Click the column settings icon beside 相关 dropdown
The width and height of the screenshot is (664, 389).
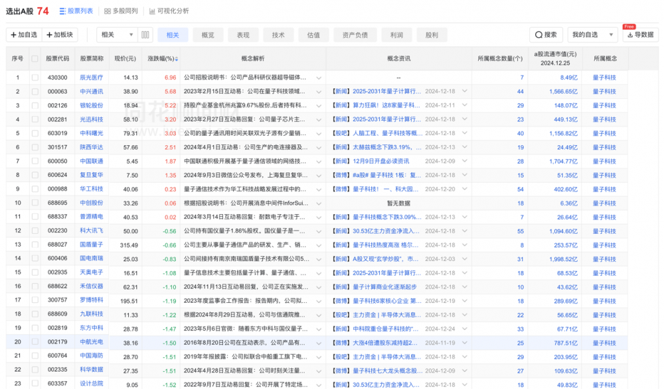click(x=145, y=34)
